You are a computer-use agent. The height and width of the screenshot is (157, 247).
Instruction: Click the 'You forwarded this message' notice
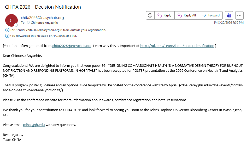(x=43, y=36)
